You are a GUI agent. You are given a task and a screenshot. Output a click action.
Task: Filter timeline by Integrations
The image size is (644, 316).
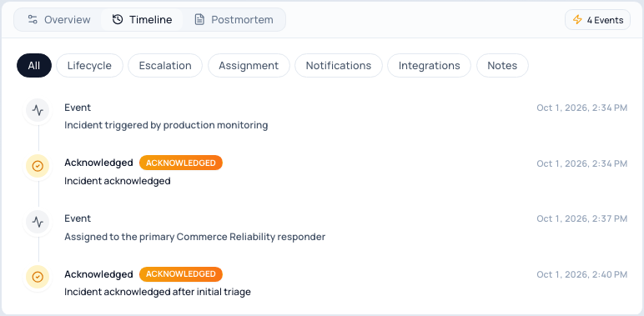(x=430, y=66)
